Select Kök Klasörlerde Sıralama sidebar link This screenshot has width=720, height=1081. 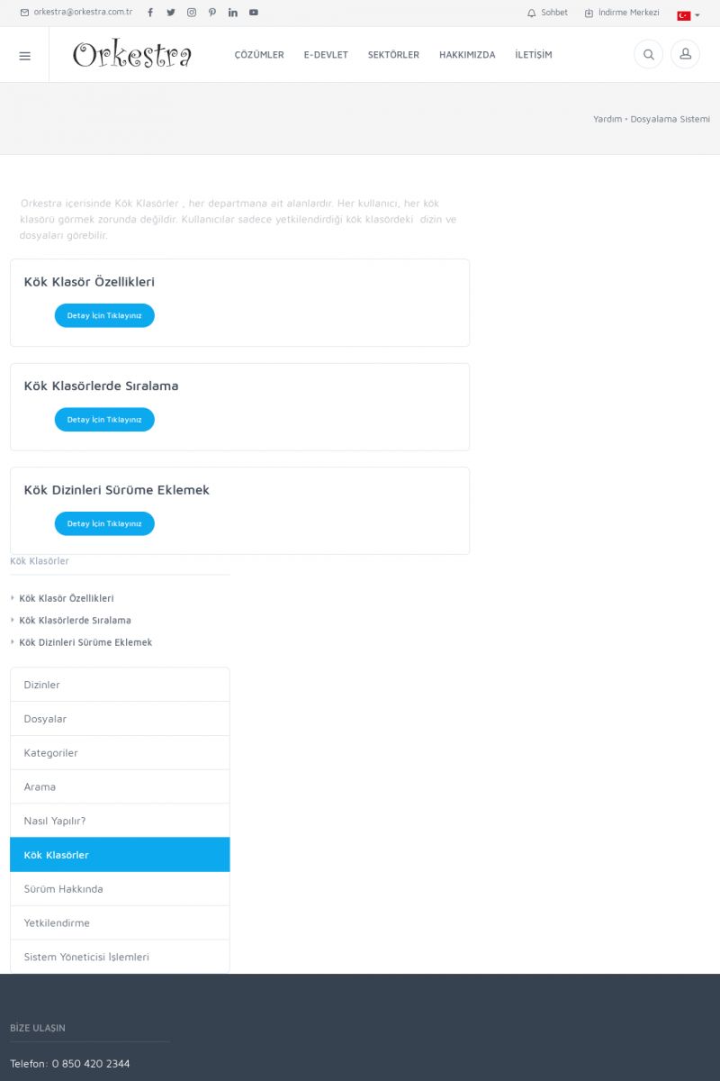pyautogui.click(x=75, y=621)
